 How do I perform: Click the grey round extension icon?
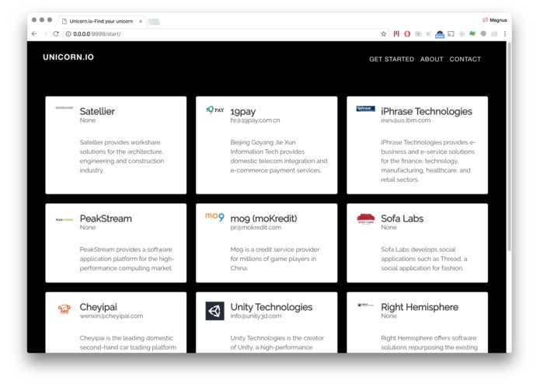click(483, 33)
